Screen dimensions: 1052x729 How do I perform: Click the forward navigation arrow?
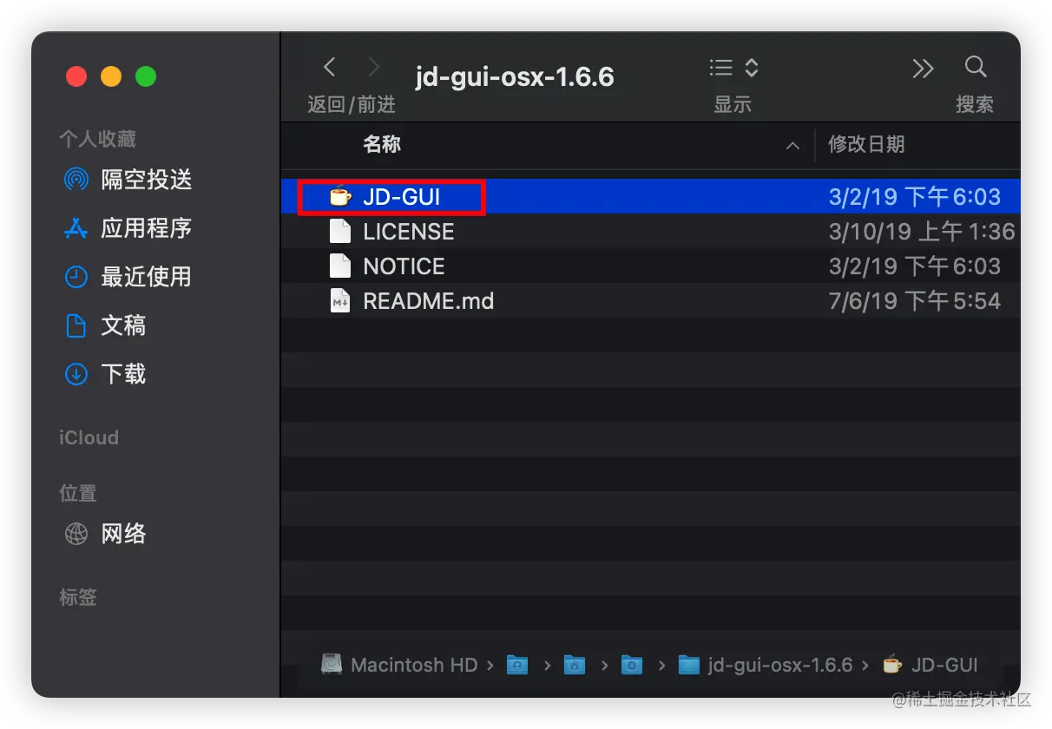tap(374, 67)
